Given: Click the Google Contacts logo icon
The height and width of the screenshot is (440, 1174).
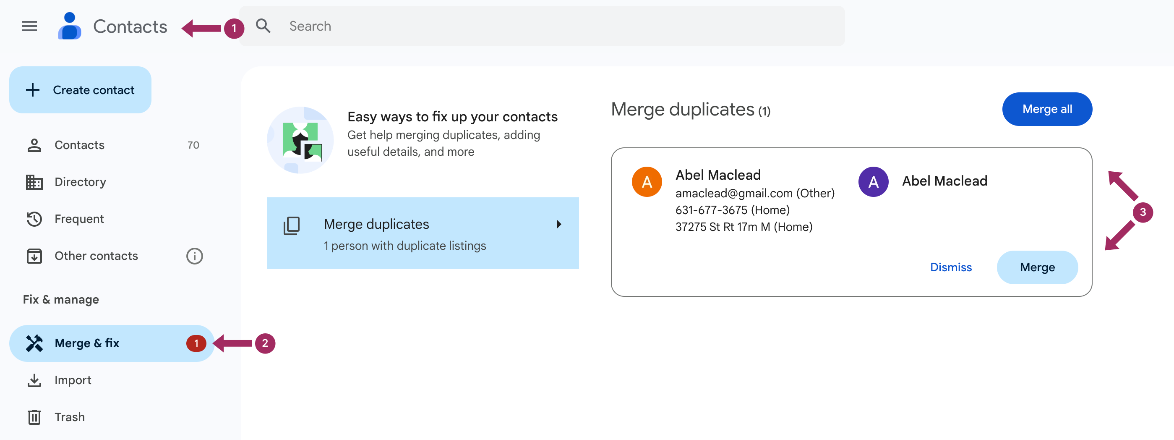Looking at the screenshot, I should [69, 26].
